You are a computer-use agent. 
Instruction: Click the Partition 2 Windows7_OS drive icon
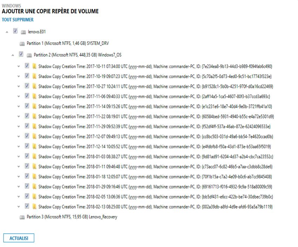(x=29, y=55)
